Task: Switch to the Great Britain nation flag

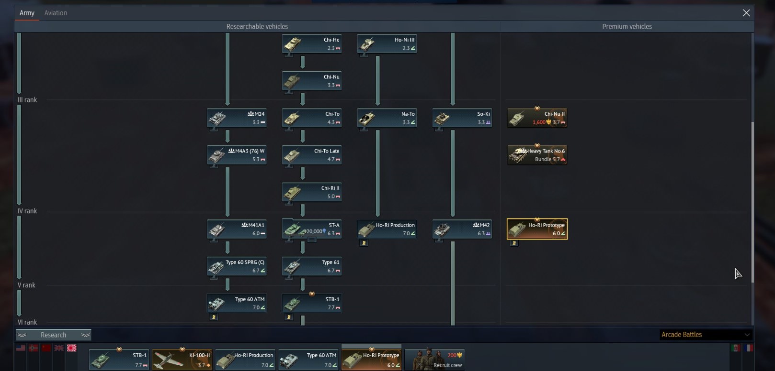Action: tap(59, 348)
